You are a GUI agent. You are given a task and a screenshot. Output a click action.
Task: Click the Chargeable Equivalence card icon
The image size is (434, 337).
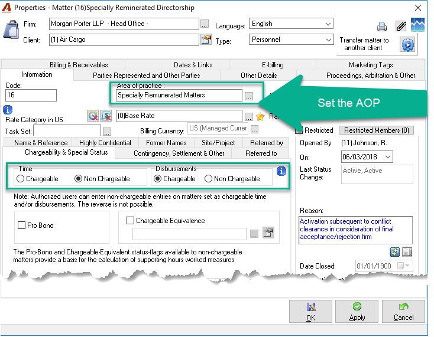pos(268,233)
